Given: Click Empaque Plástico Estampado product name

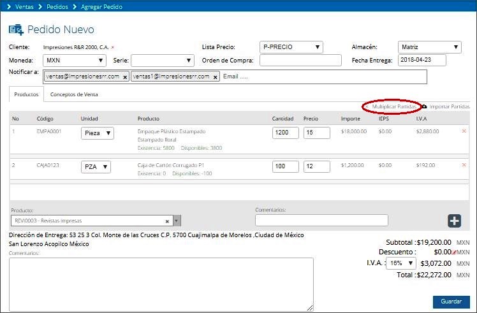Looking at the screenshot, I should [x=172, y=131].
